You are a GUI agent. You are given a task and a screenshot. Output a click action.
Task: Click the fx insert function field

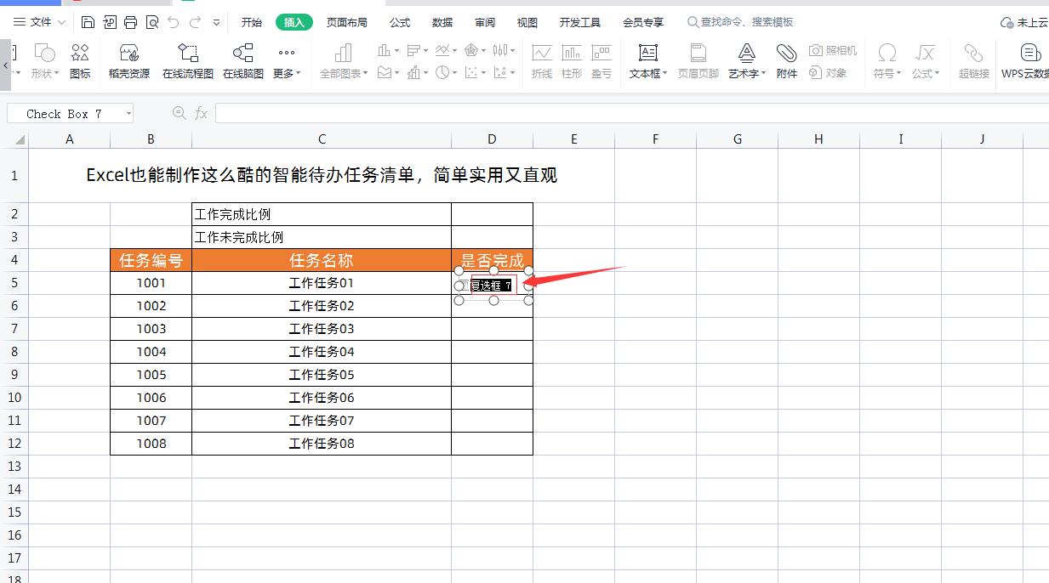(202, 112)
